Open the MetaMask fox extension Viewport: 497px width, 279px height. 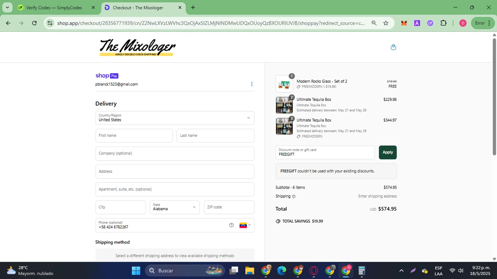click(x=404, y=23)
